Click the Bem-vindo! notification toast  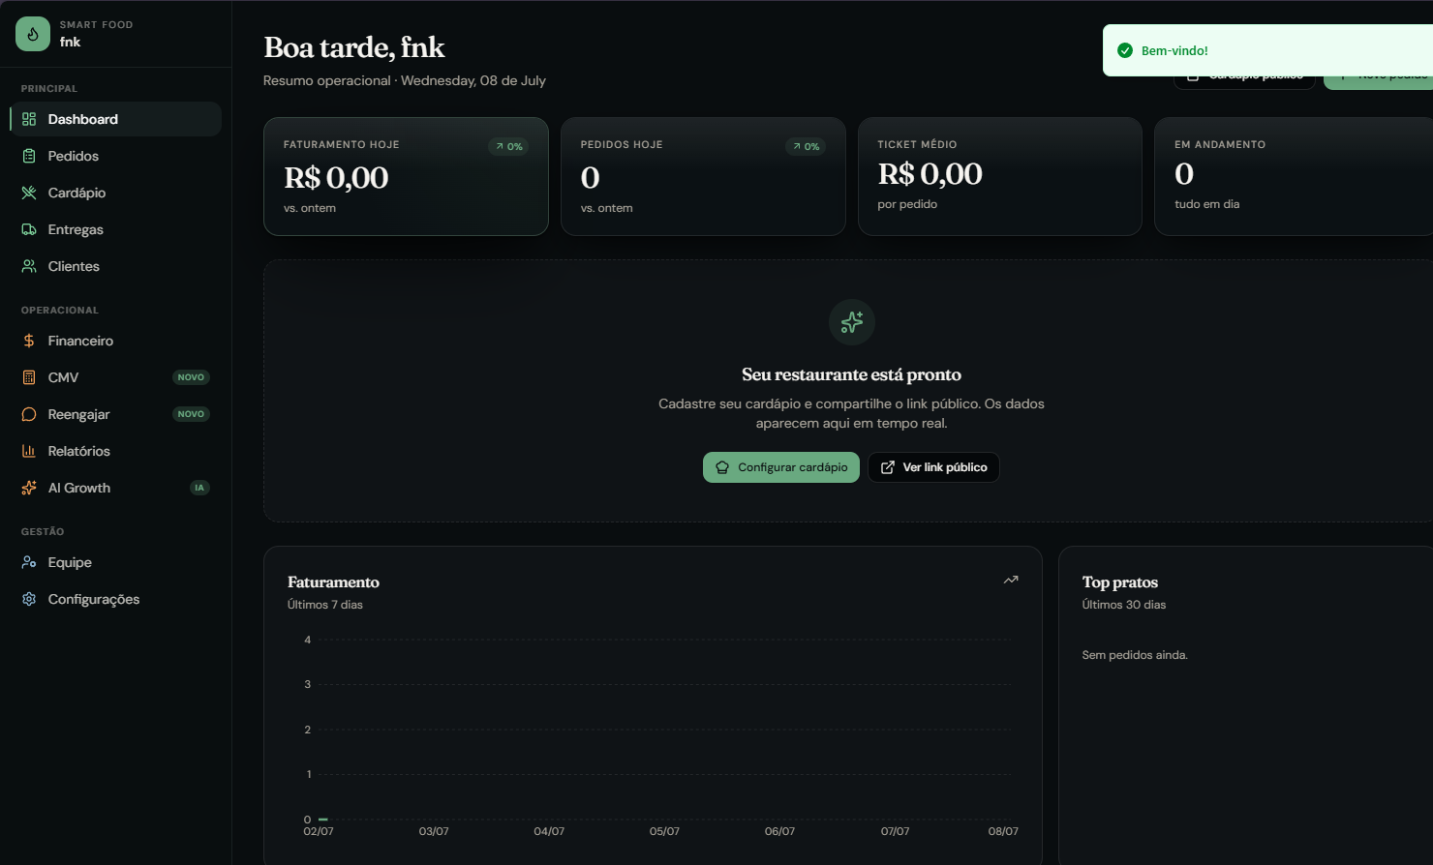tap(1267, 50)
